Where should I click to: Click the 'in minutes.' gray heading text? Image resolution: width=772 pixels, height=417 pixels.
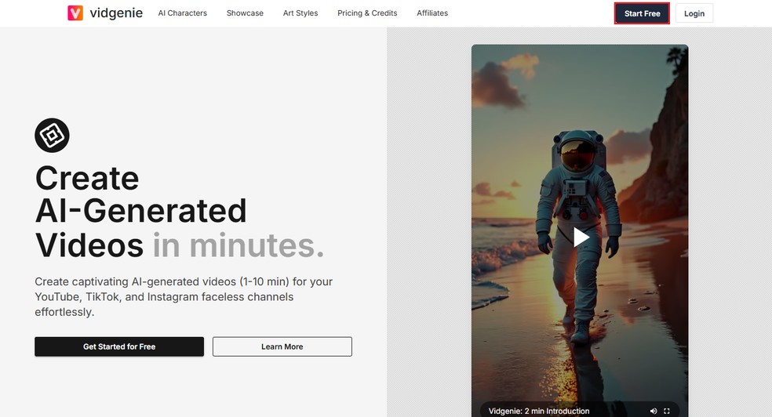[x=239, y=245]
